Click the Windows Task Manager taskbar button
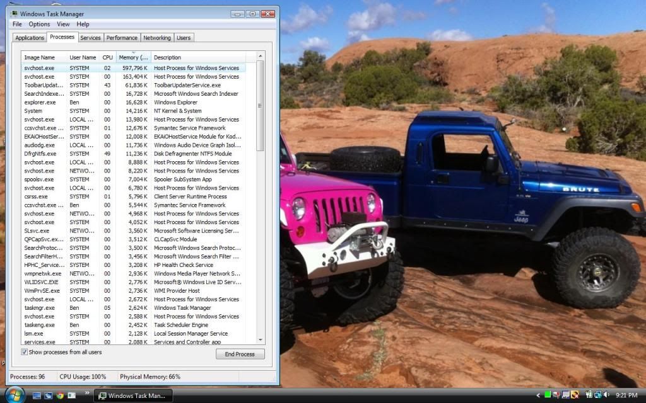 click(x=133, y=395)
